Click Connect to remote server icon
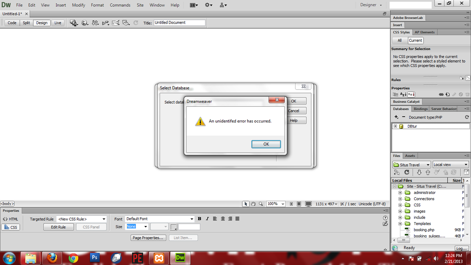The height and width of the screenshot is (265, 471). click(x=397, y=172)
